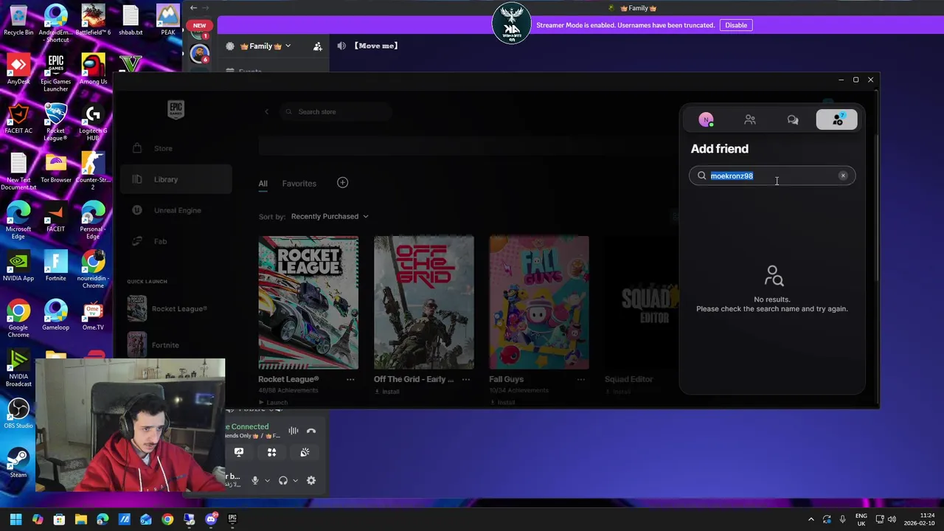Select the All library tab
The image size is (944, 531).
[x=263, y=183]
